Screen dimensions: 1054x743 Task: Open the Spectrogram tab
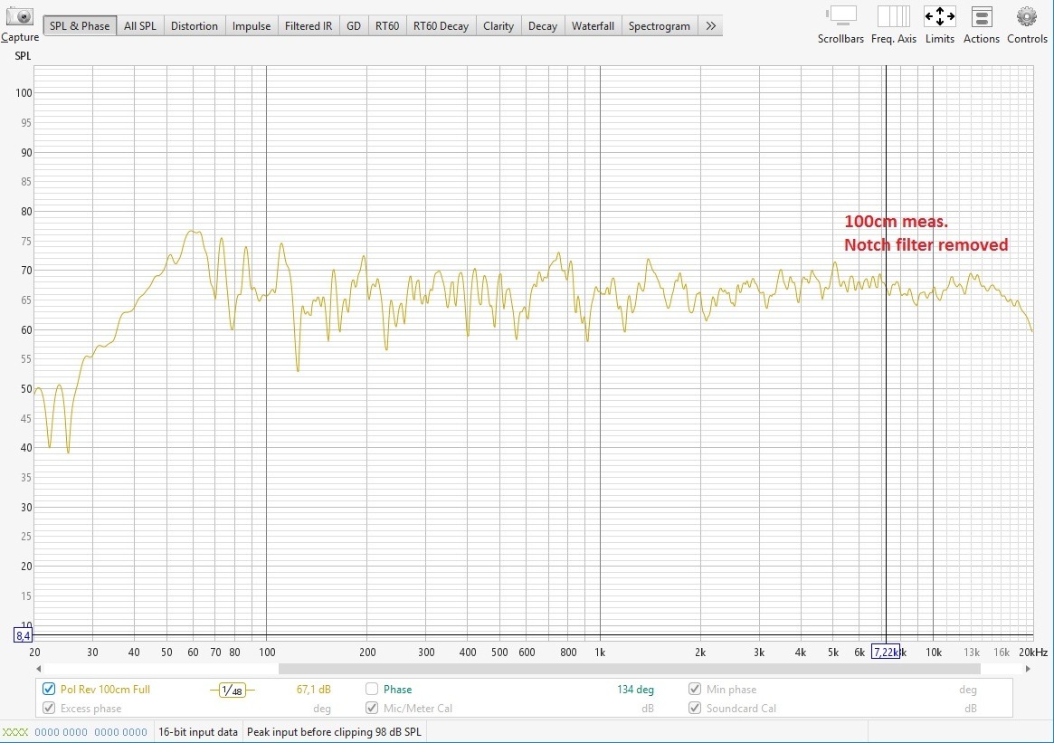coord(660,25)
